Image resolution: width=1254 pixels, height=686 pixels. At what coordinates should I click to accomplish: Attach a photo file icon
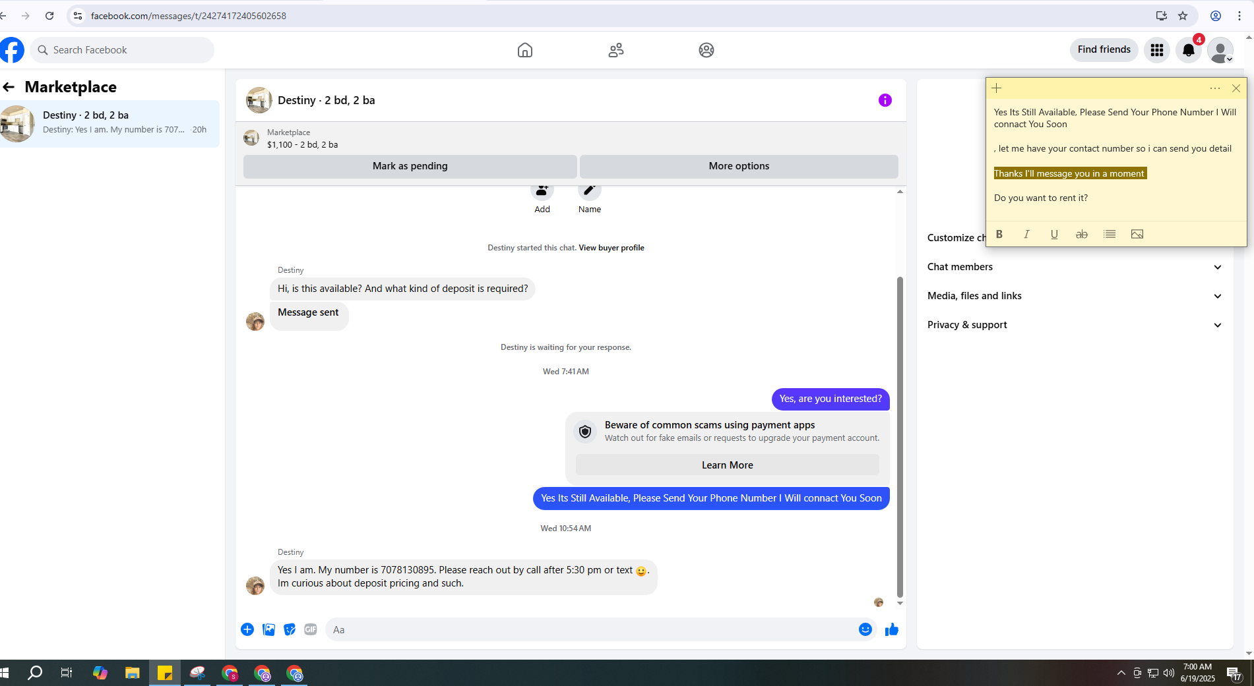[268, 629]
